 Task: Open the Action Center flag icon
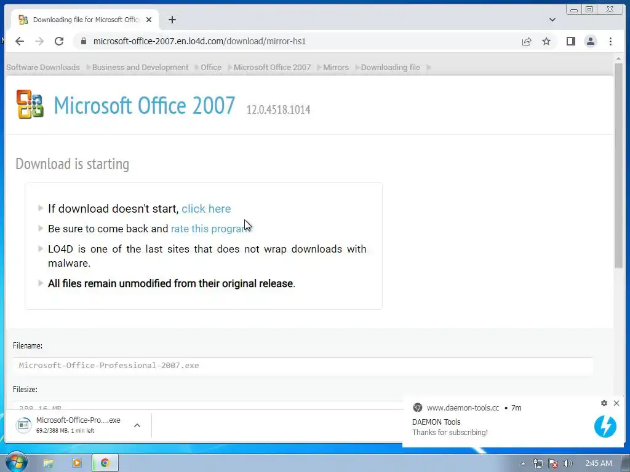coord(553,463)
